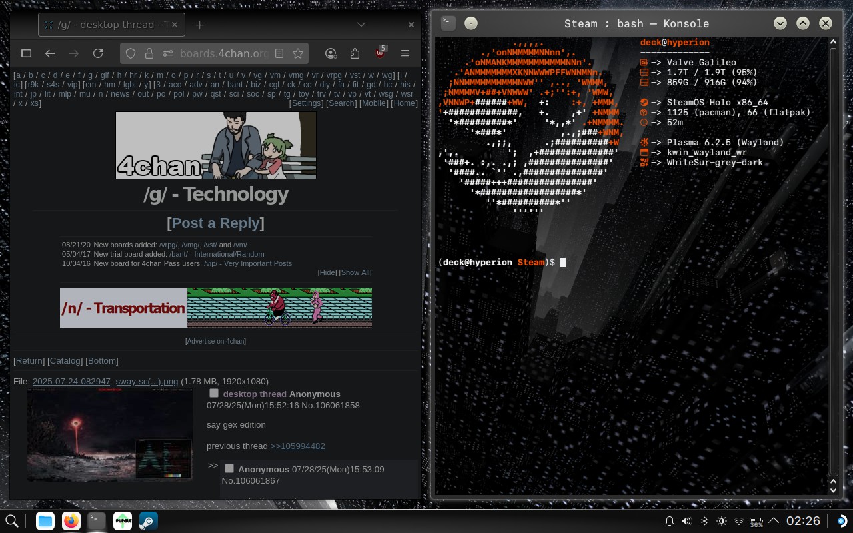Go back one page in Firefox

click(50, 53)
